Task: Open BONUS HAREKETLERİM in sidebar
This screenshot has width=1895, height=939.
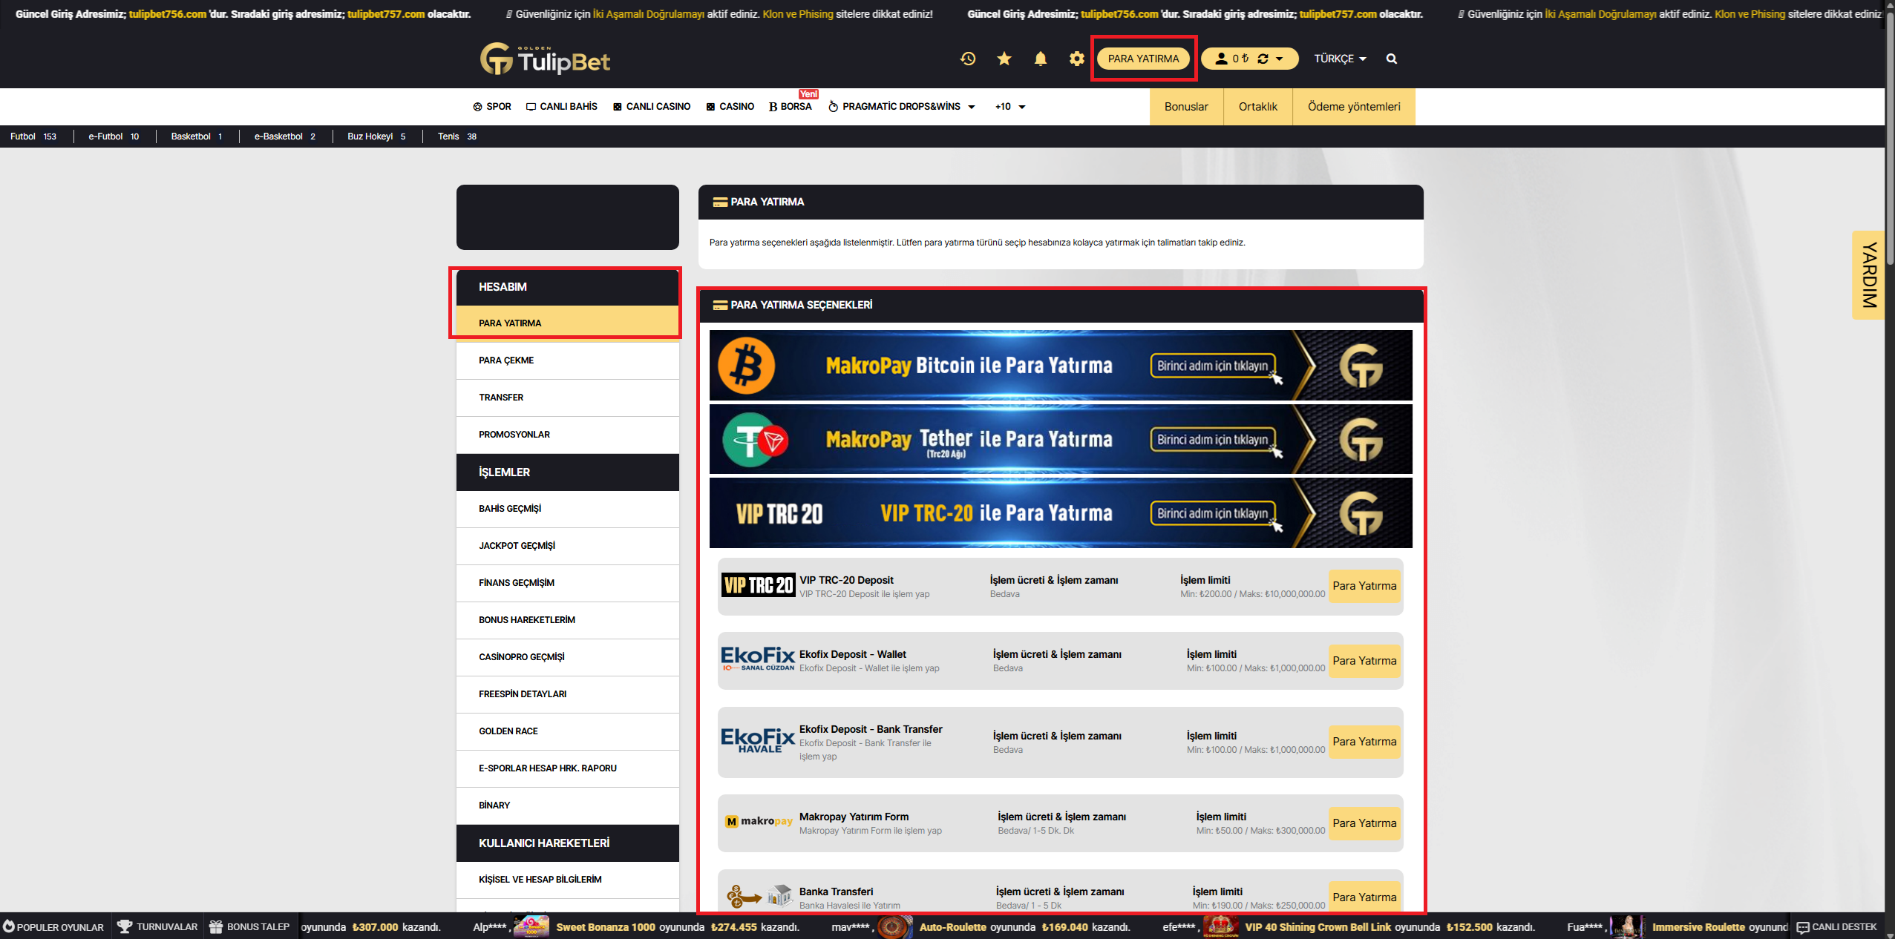Action: click(568, 620)
